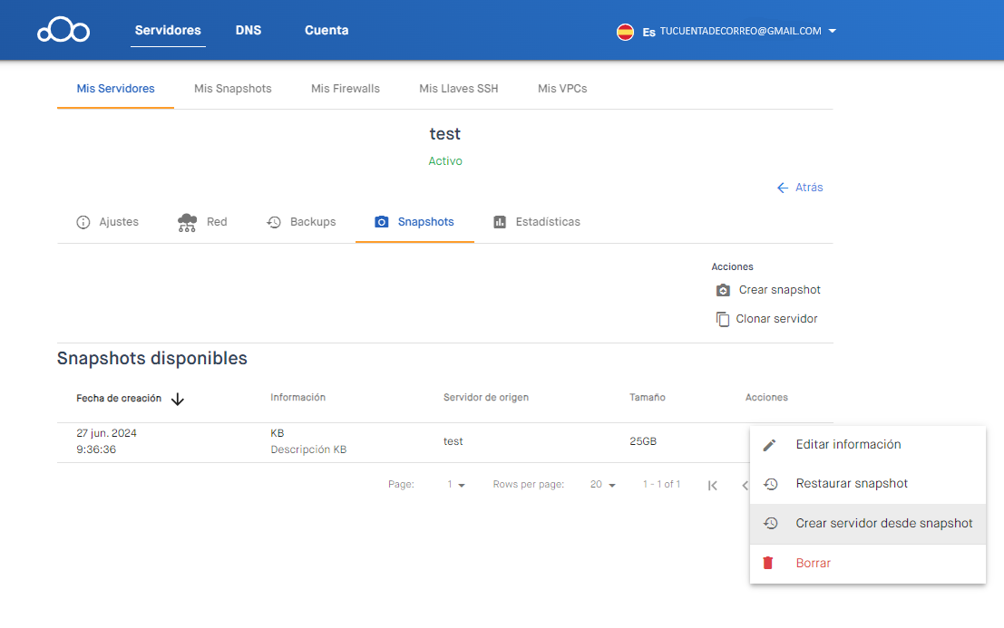Open the Mis Firewalls section
Screen dimensions: 1004x628
tap(345, 88)
